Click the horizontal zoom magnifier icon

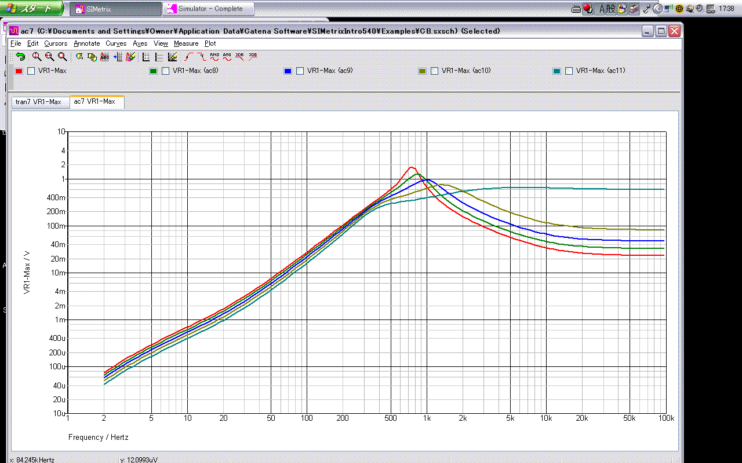[49, 56]
